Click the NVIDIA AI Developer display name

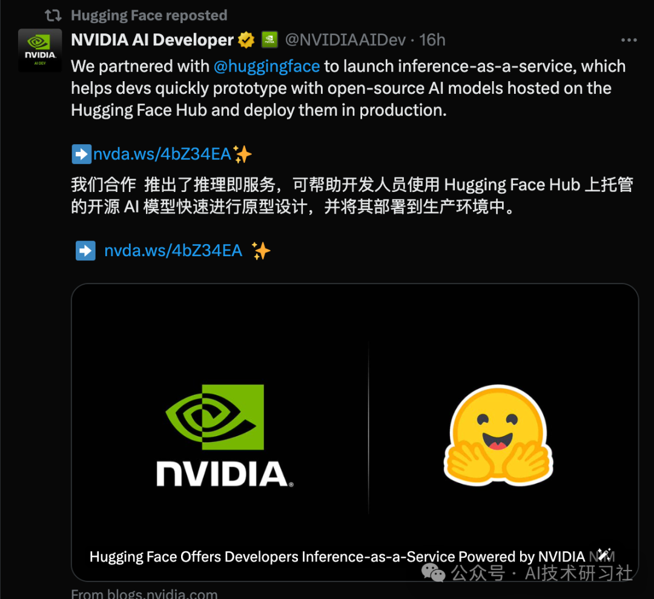click(x=152, y=40)
